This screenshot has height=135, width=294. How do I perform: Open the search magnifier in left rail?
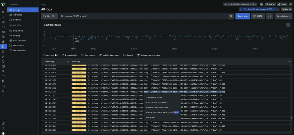[x=3, y=12]
